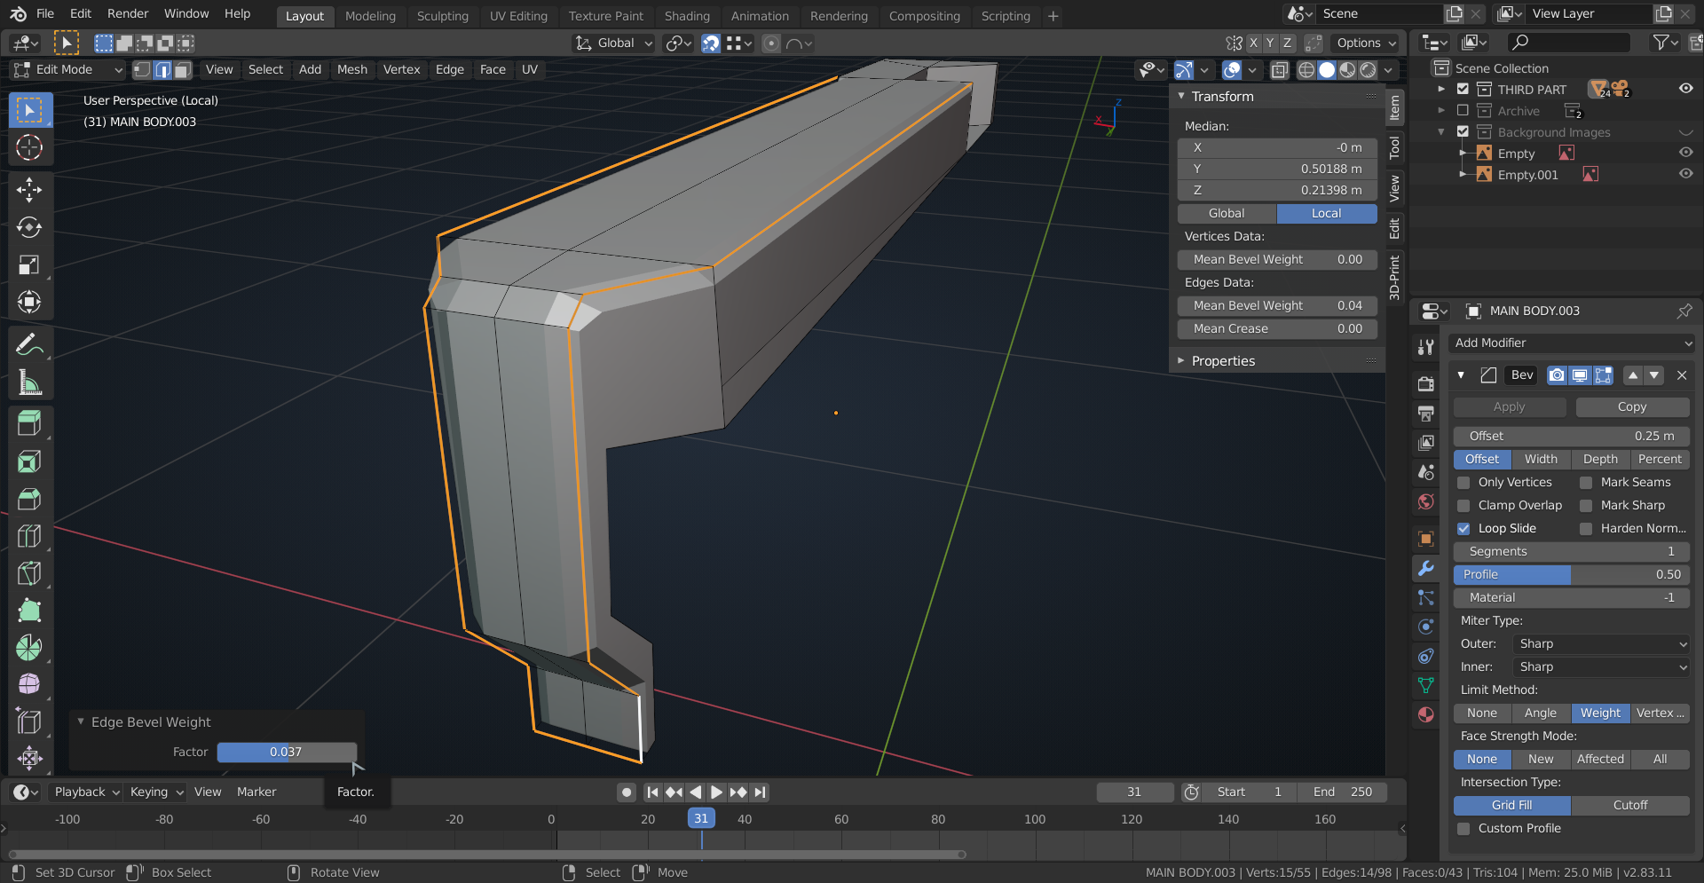The height and width of the screenshot is (883, 1704).
Task: Click the Copy modifier button
Action: click(x=1632, y=407)
